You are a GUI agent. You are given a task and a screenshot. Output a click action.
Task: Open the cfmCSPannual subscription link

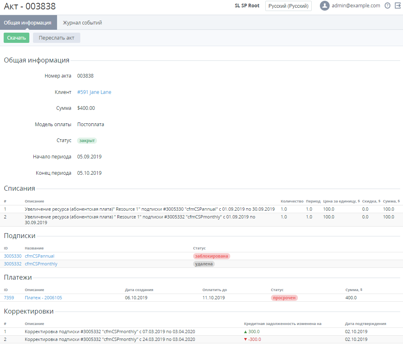40,256
